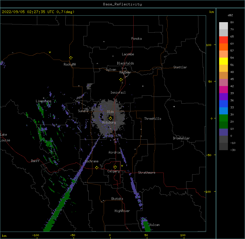Select the HighRiver label
Viewport: 245px width, 239px height.
click(122, 211)
